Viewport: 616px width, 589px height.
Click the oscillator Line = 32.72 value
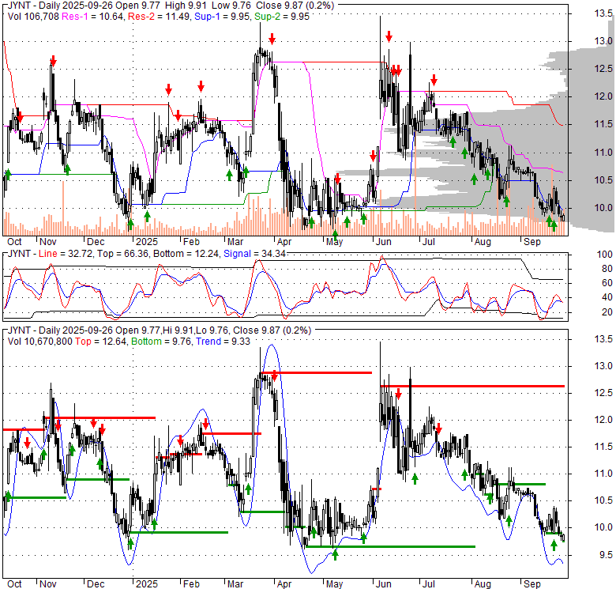point(66,254)
